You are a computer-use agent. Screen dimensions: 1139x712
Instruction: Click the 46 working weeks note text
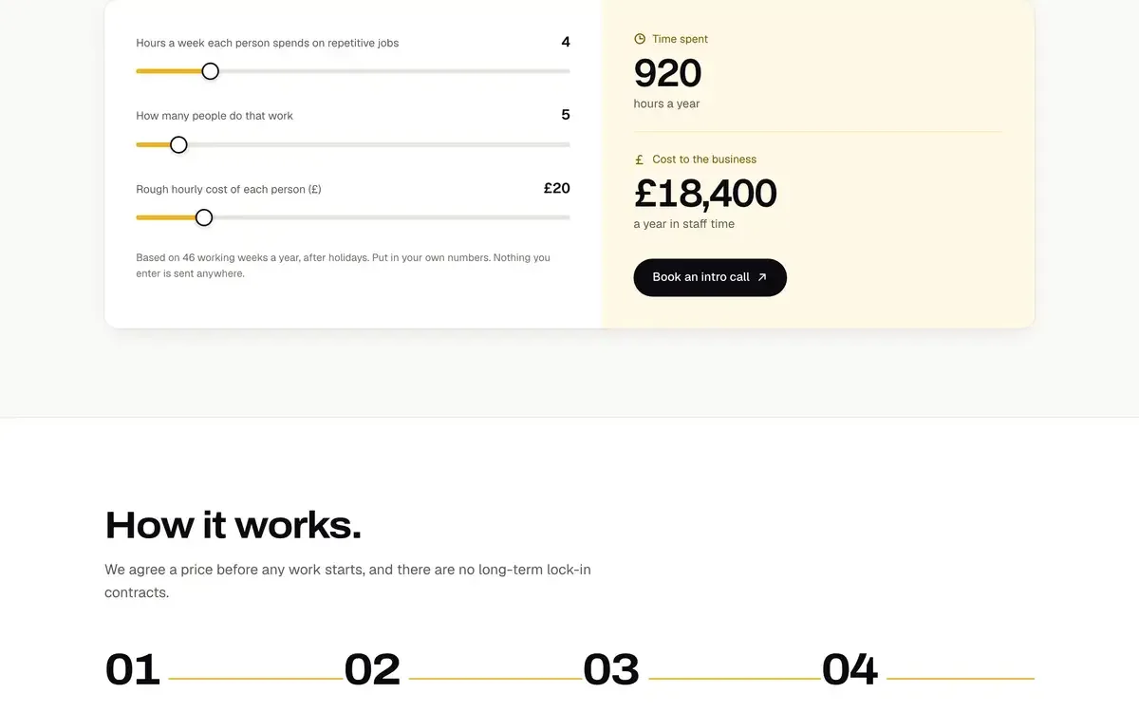pyautogui.click(x=343, y=265)
